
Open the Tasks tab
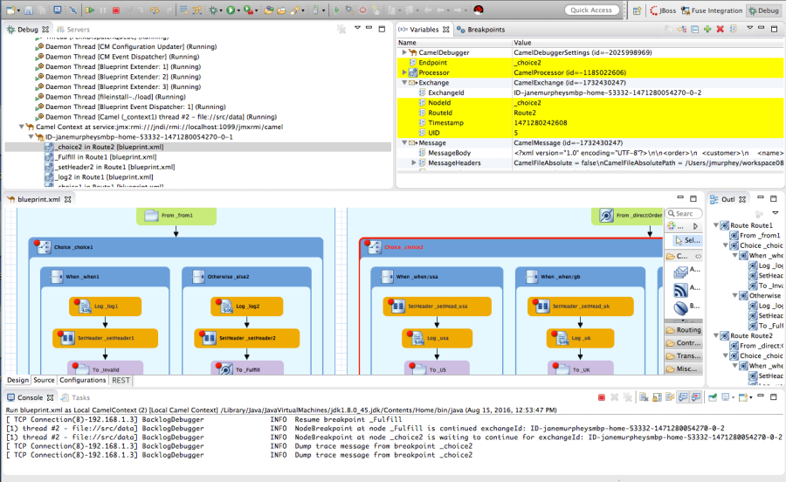[75, 397]
